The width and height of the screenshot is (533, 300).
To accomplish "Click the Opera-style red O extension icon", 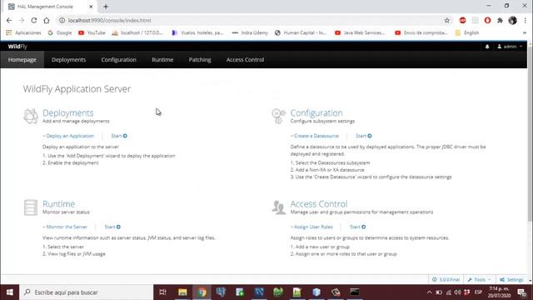I will [x=487, y=20].
